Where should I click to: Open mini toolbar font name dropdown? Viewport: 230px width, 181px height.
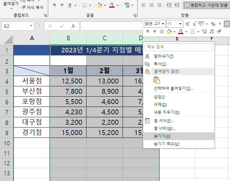tap(163, 24)
